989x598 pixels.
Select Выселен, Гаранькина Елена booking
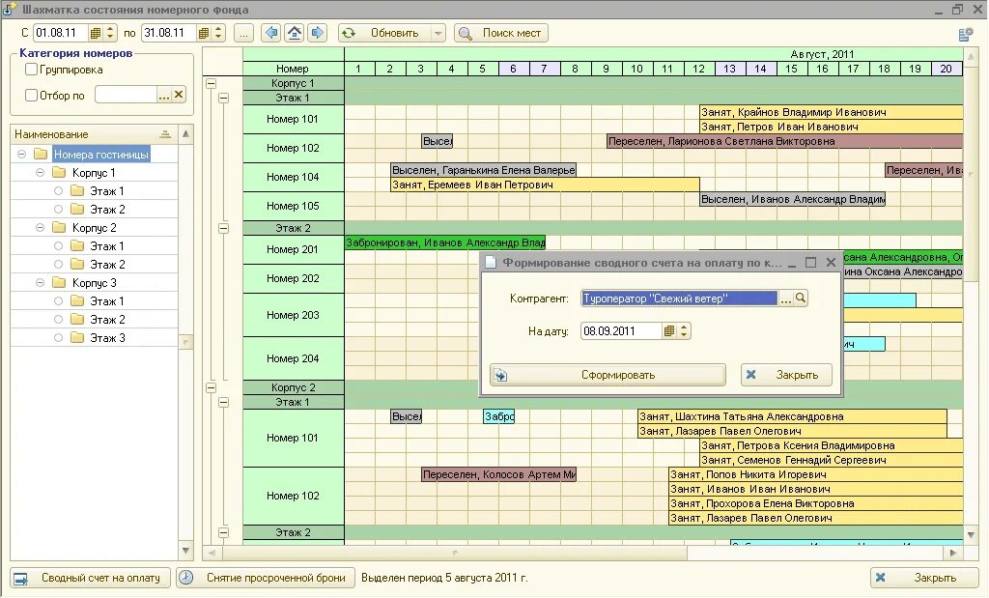coord(484,170)
